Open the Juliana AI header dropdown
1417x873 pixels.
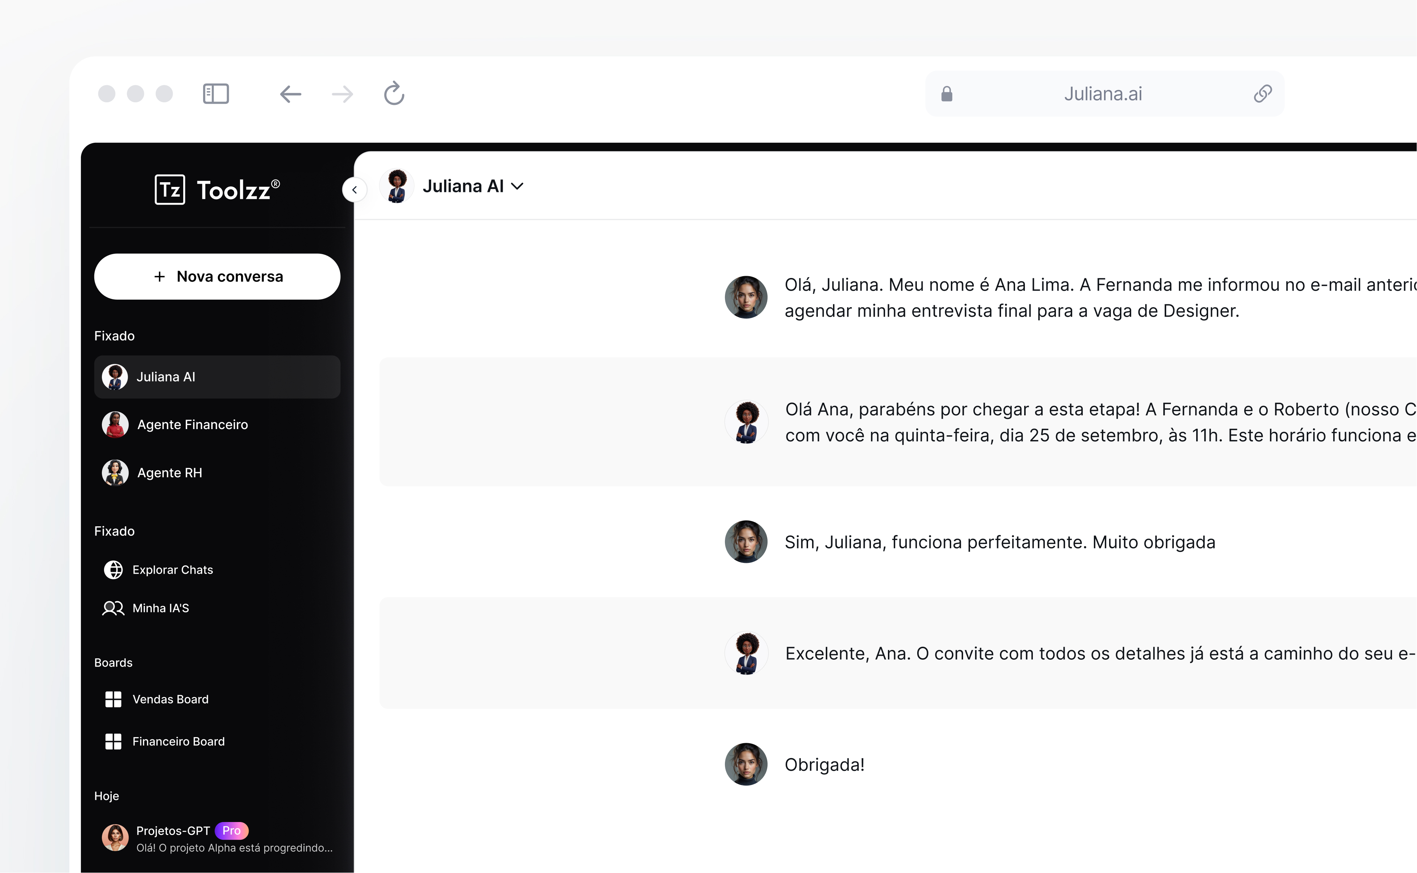pos(518,187)
